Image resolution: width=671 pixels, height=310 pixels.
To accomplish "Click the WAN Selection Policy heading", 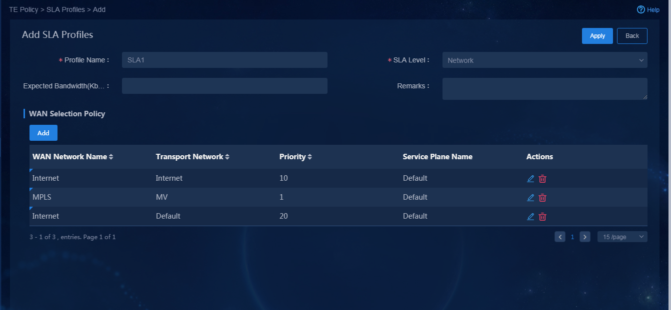I will point(67,114).
